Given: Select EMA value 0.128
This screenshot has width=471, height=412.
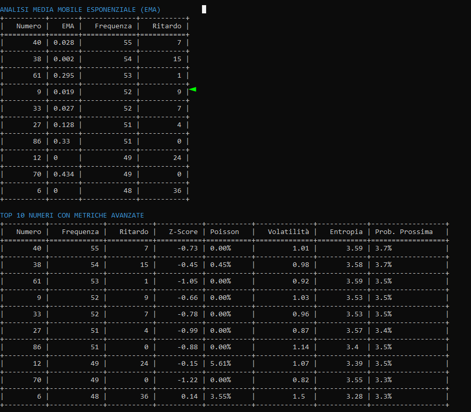Looking at the screenshot, I should pos(64,125).
